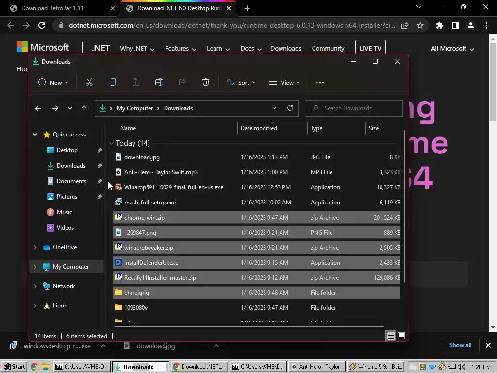Image resolution: width=497 pixels, height=373 pixels.
Task: Expand the OneDrive tree node
Action: [x=35, y=247]
